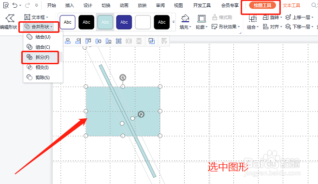Click the outline frame icon
The image size is (318, 184).
pyautogui.click(x=202, y=19)
